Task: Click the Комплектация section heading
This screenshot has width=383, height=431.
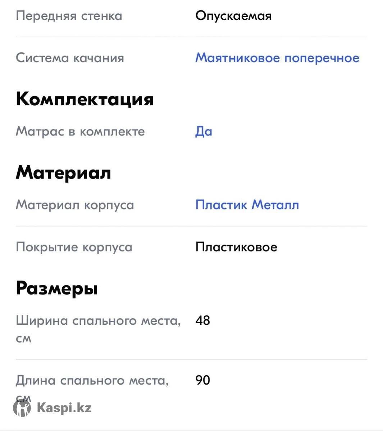Action: coord(85,99)
